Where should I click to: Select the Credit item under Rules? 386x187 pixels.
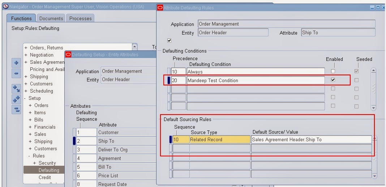(45, 177)
